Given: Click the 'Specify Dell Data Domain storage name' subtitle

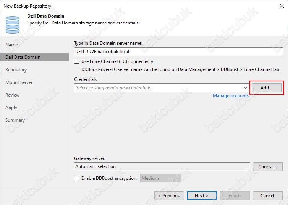Looking at the screenshot, I should click(83, 23).
